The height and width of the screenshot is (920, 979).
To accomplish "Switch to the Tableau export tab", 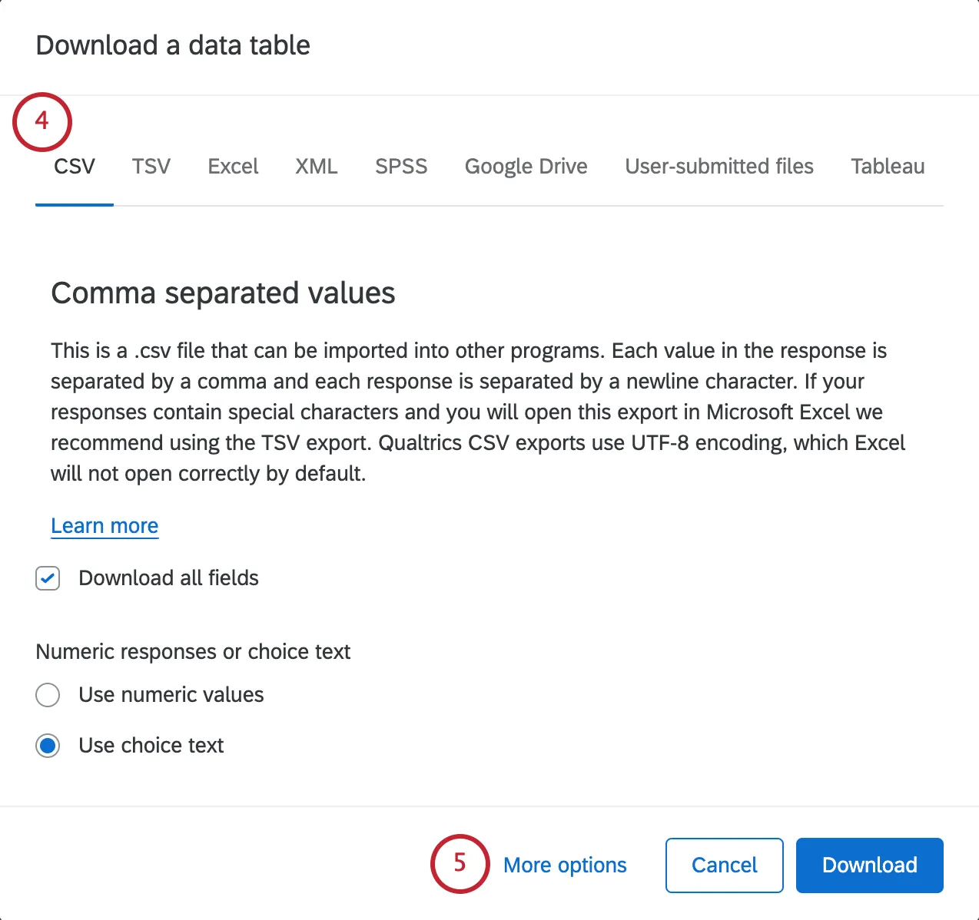I will [888, 167].
